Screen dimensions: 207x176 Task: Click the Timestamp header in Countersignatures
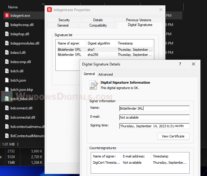click(170, 156)
